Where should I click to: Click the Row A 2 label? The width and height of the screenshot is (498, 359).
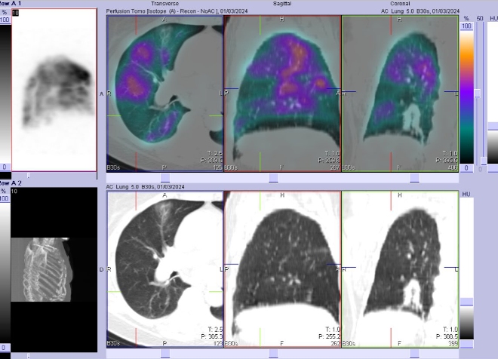[11, 183]
